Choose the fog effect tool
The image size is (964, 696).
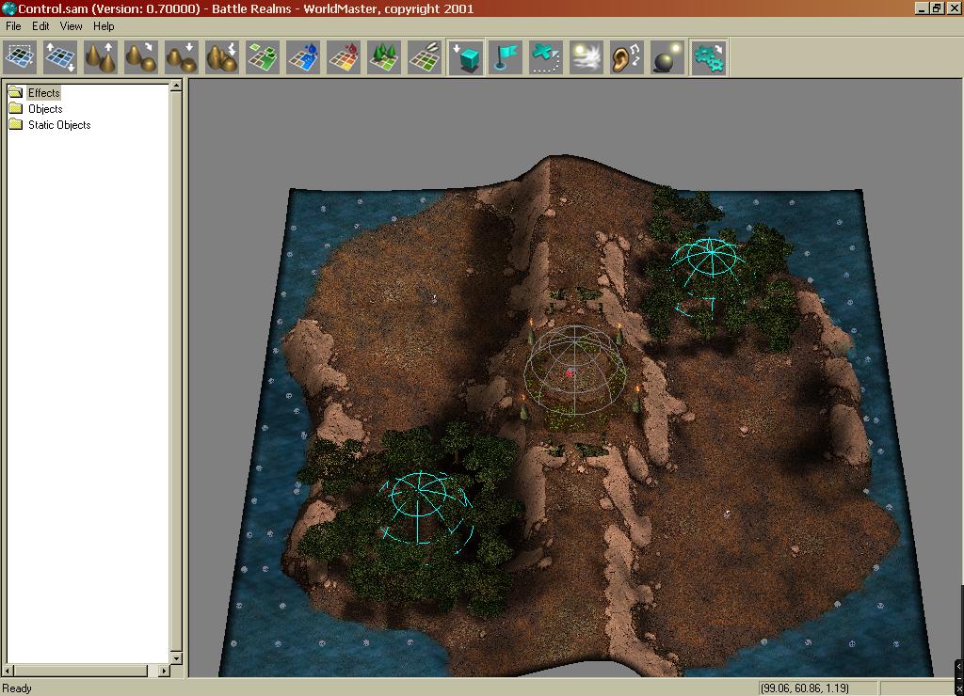pos(587,57)
